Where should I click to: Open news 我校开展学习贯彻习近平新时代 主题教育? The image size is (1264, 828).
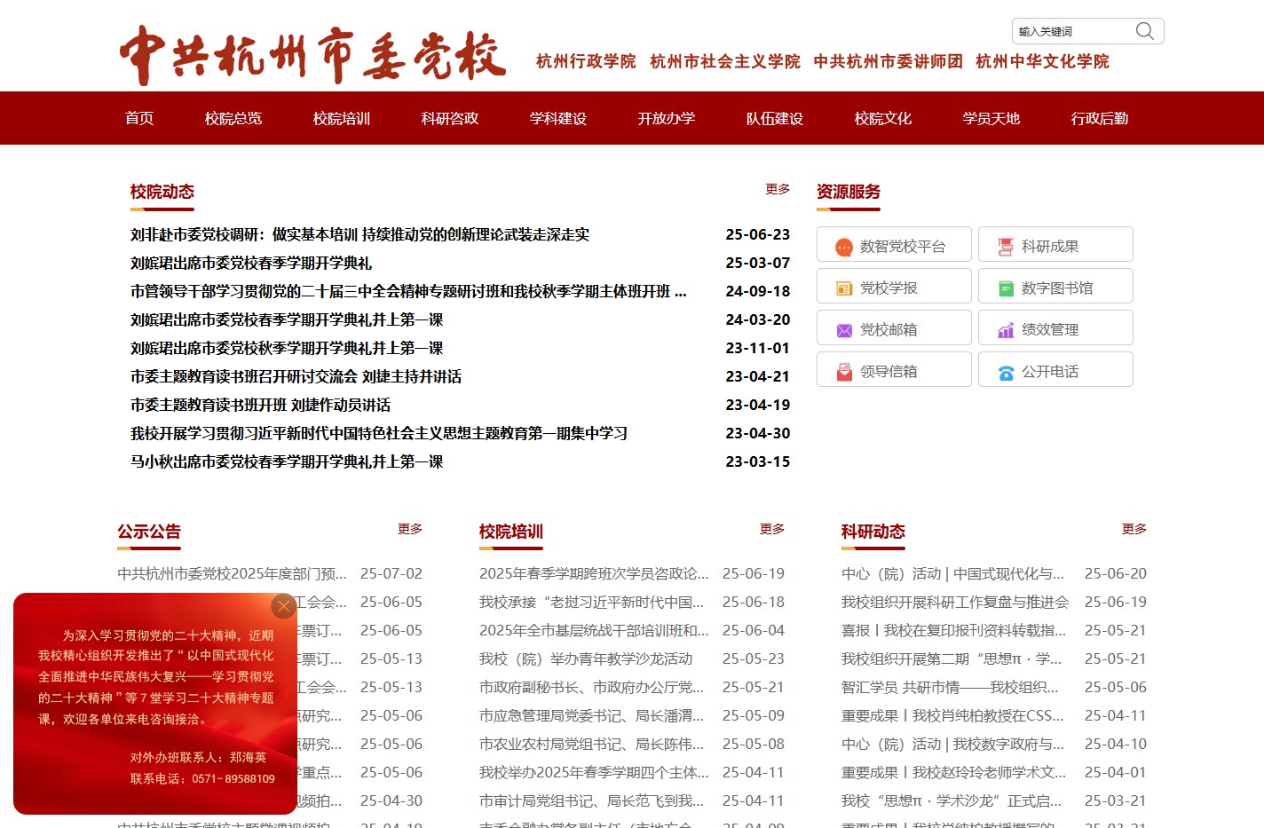[379, 433]
